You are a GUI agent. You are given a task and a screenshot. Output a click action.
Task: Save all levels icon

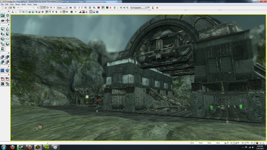14,8
